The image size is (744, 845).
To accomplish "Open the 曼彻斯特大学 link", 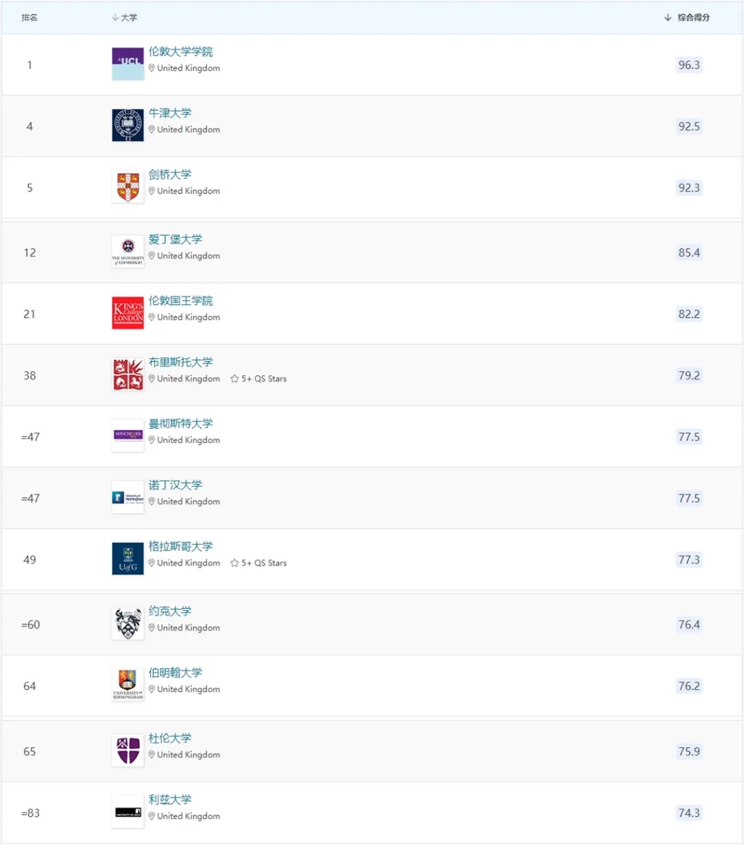I will click(x=180, y=424).
